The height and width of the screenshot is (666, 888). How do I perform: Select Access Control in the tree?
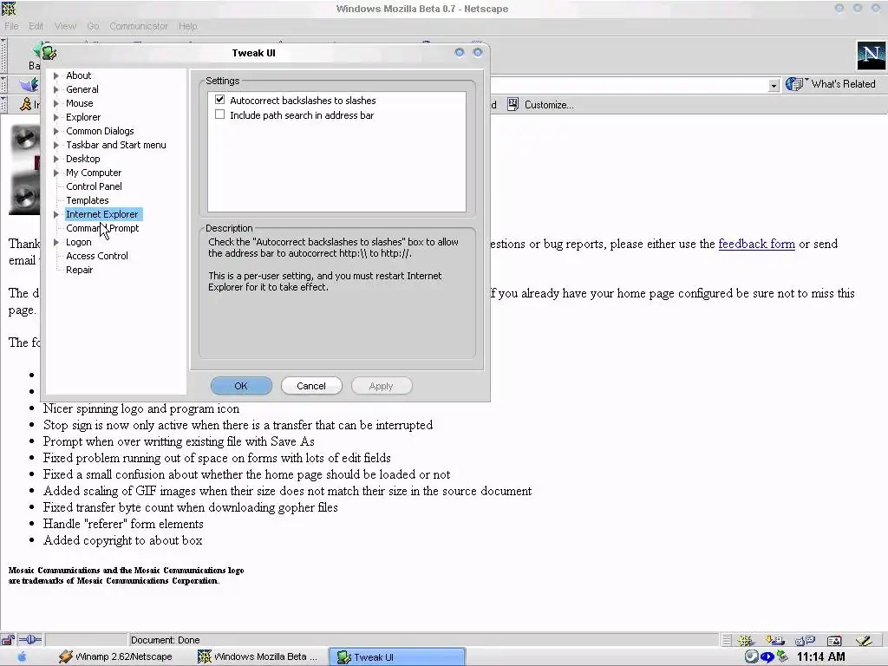[97, 256]
